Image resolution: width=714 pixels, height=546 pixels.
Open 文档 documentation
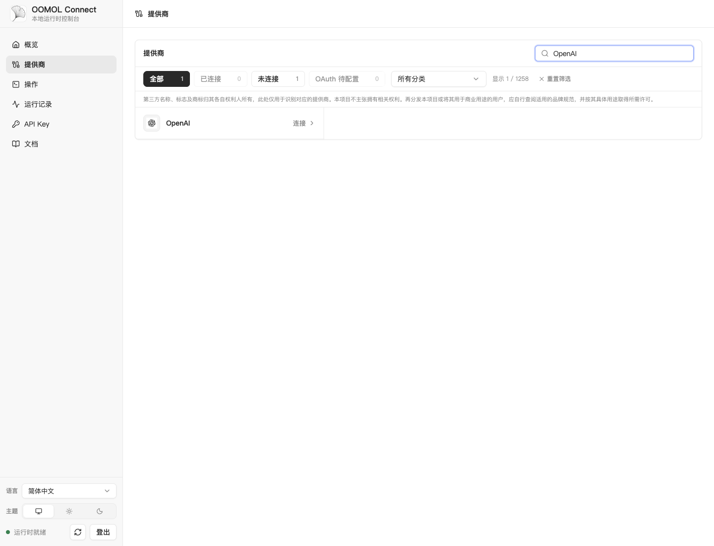(61, 144)
